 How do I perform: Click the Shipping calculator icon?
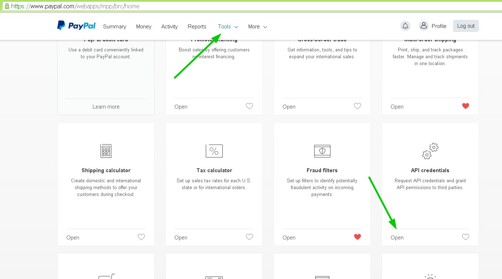(x=106, y=151)
